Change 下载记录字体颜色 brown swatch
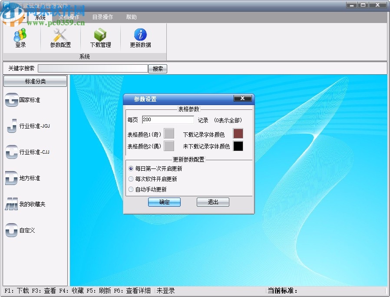This screenshot has height=297, width=390. click(x=238, y=133)
